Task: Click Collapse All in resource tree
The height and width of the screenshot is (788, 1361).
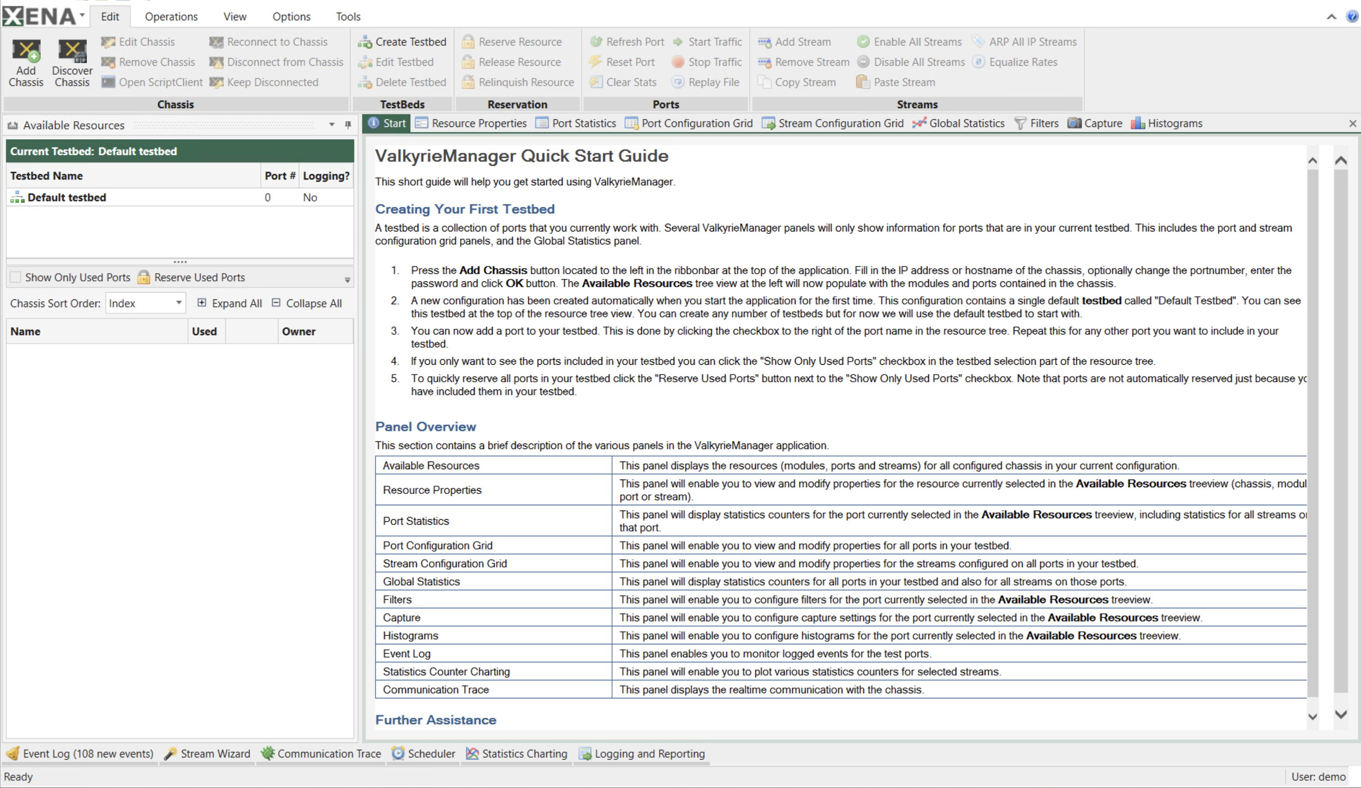Action: click(x=307, y=303)
